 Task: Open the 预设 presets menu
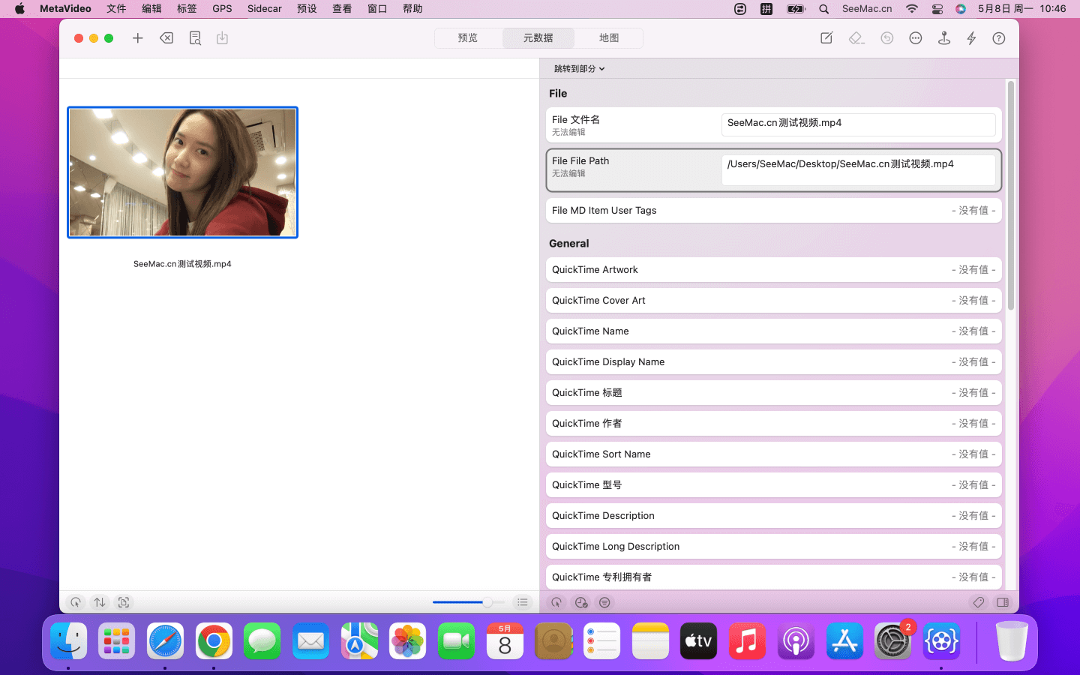coord(307,9)
